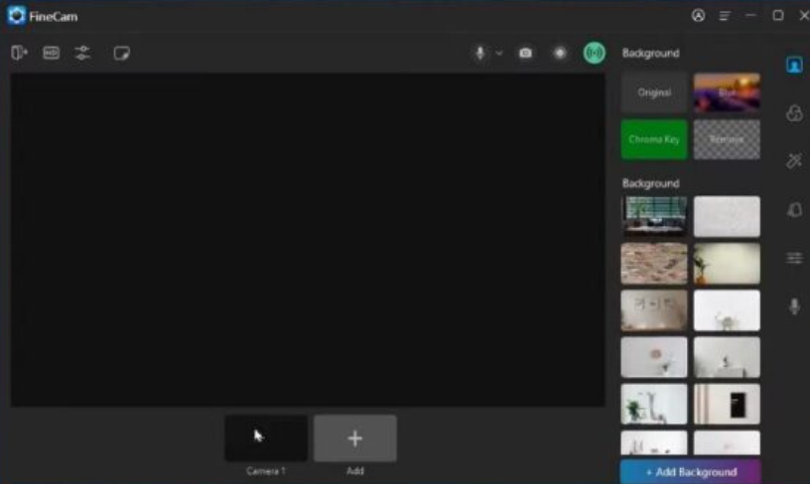Screen dimensions: 810x484
Task: Open the user account icon
Action: (698, 16)
